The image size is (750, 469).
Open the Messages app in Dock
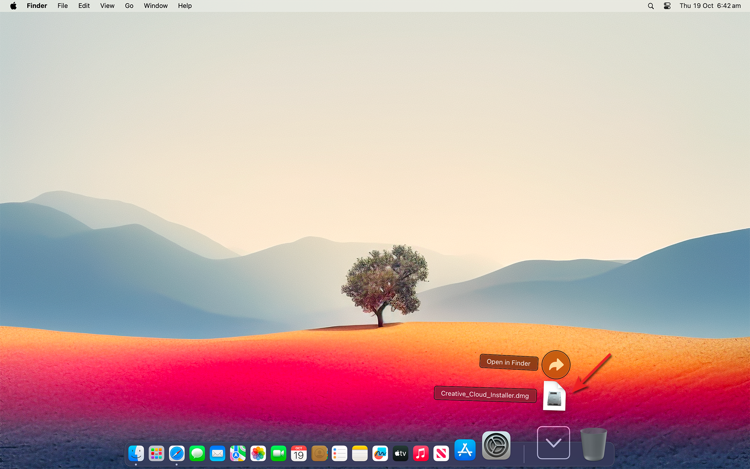pyautogui.click(x=197, y=453)
